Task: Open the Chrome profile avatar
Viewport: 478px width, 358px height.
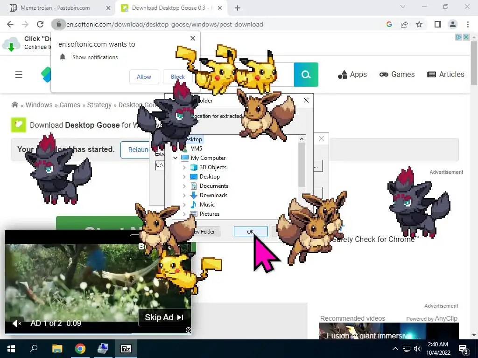Action: (x=453, y=24)
